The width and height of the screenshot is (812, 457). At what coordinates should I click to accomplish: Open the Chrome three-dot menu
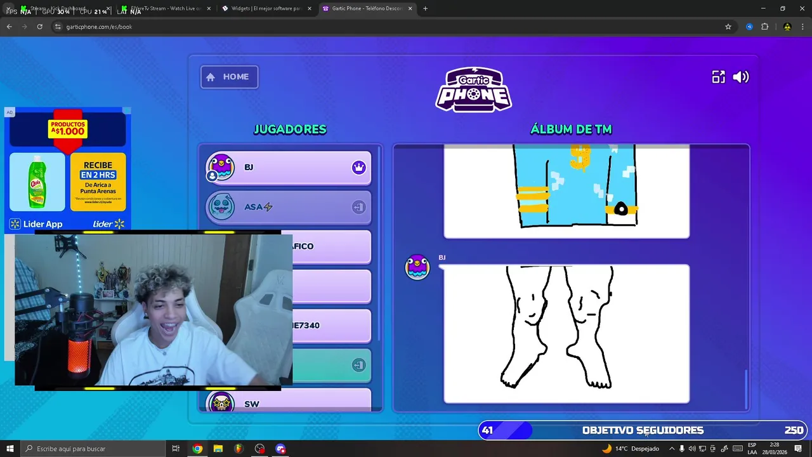(x=804, y=27)
